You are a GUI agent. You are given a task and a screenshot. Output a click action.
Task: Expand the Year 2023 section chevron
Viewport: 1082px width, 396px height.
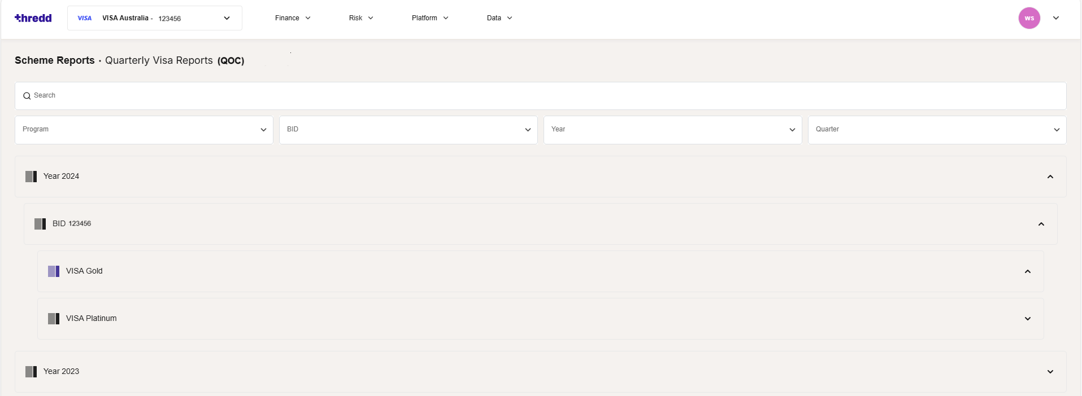pos(1050,372)
